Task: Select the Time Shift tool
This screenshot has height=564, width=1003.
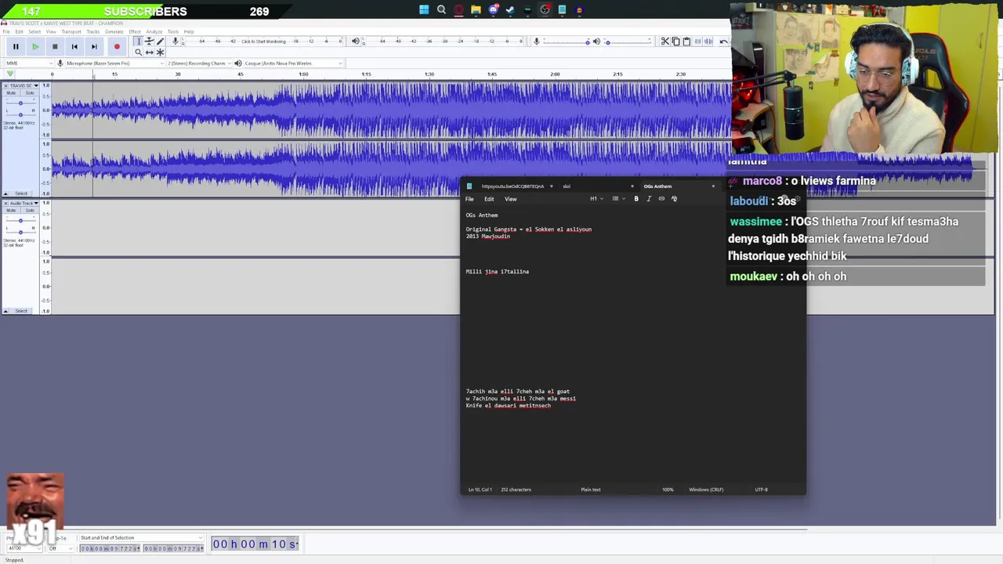Action: pyautogui.click(x=149, y=52)
